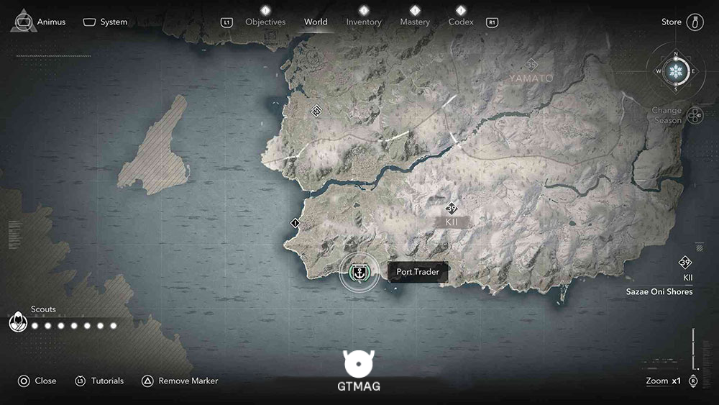Select the Port Trader anchor marker
This screenshot has width=719, height=405.
pos(359,273)
